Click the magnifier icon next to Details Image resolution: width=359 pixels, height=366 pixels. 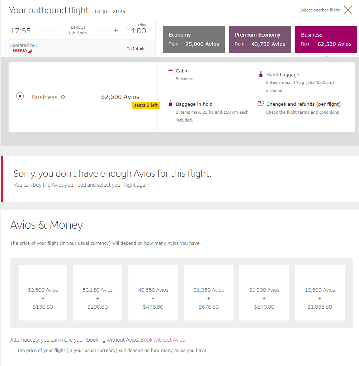coord(128,49)
